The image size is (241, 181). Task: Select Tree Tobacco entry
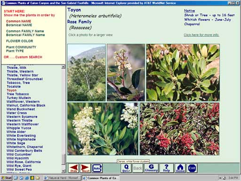pyautogui.click(x=18, y=94)
